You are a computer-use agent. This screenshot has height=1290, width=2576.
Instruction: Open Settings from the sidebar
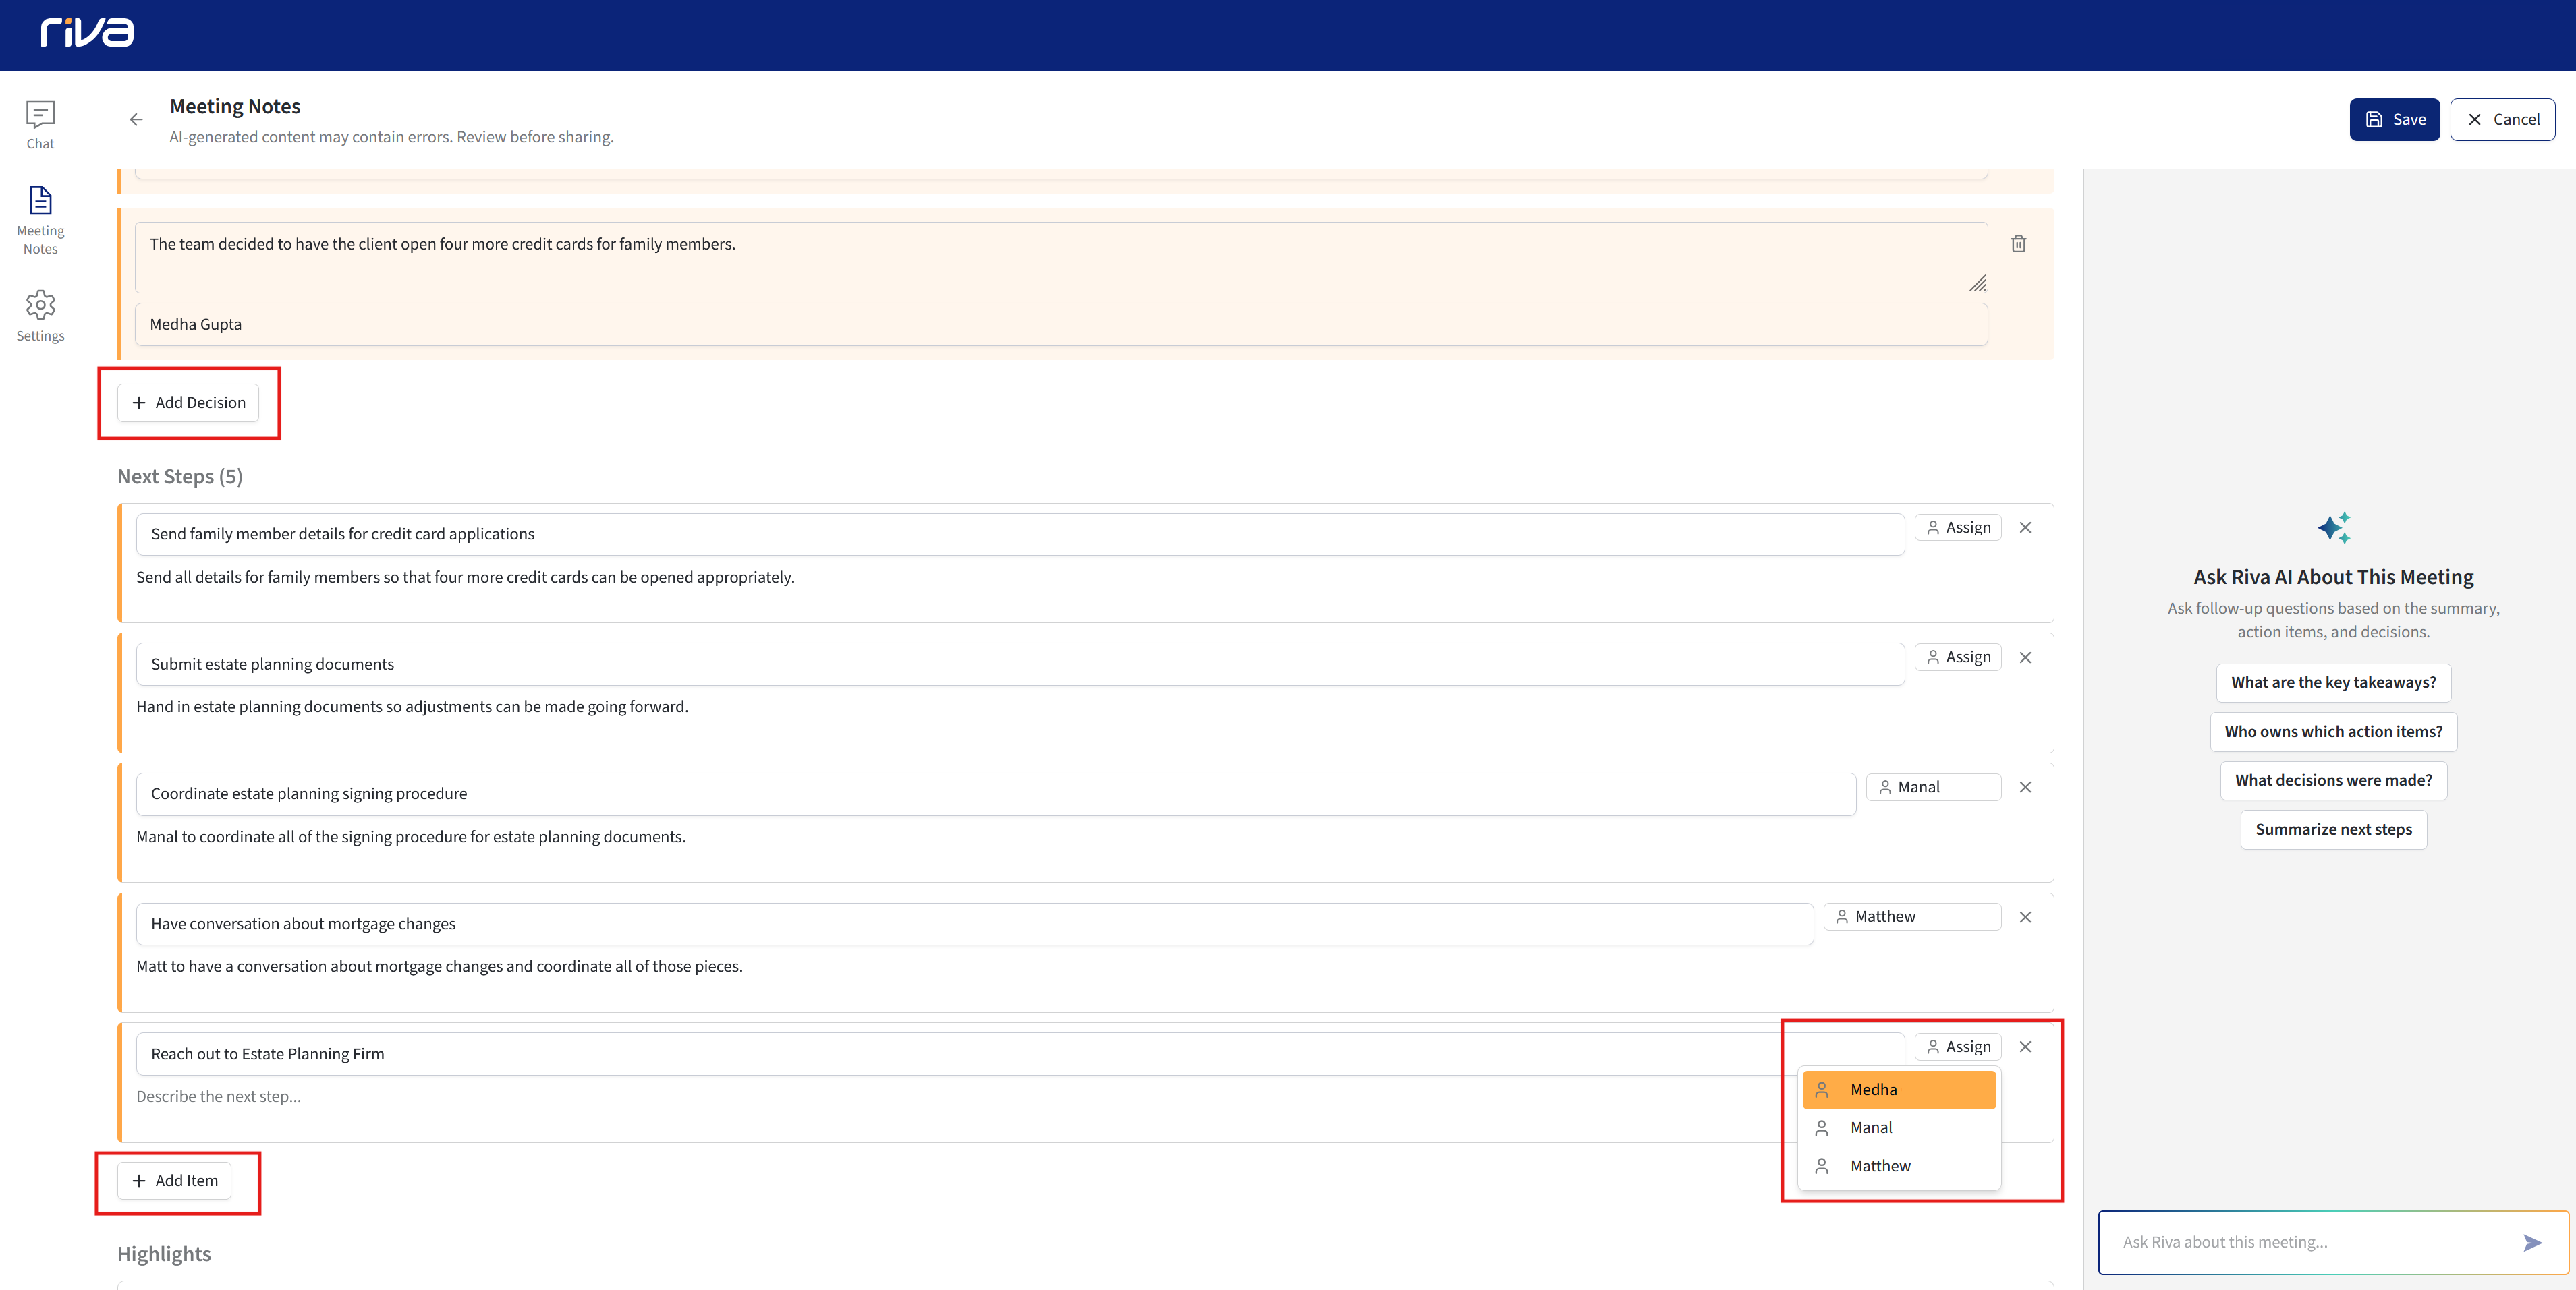40,316
